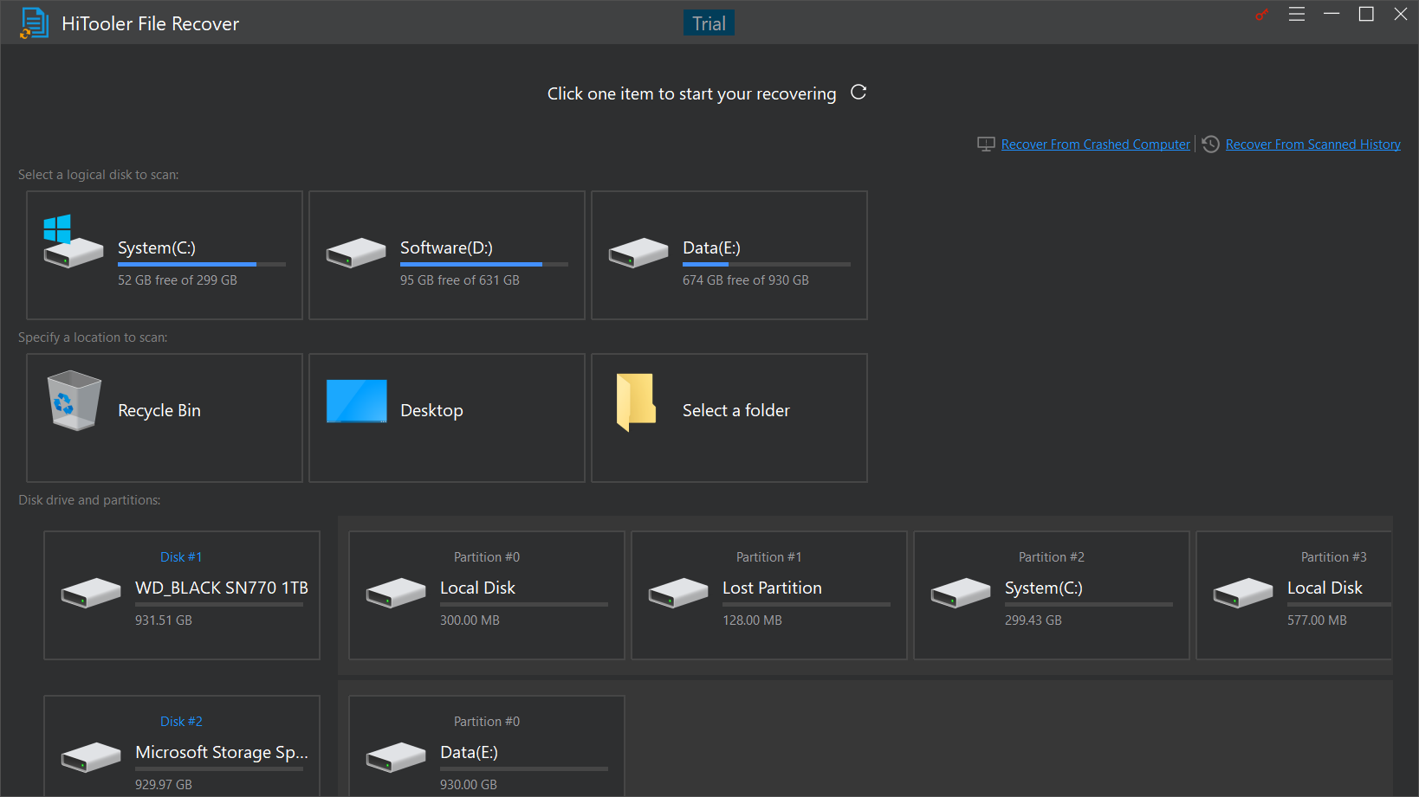Open Recover From Crashed Computer link
This screenshot has height=797, width=1419.
tap(1095, 145)
